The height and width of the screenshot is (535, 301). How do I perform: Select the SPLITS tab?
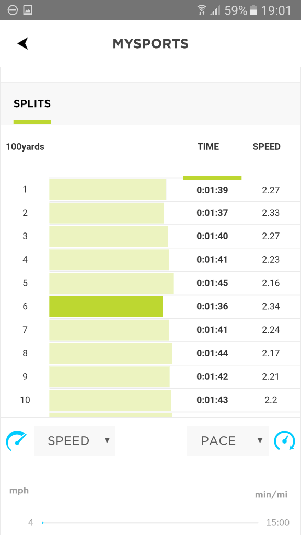(x=32, y=104)
